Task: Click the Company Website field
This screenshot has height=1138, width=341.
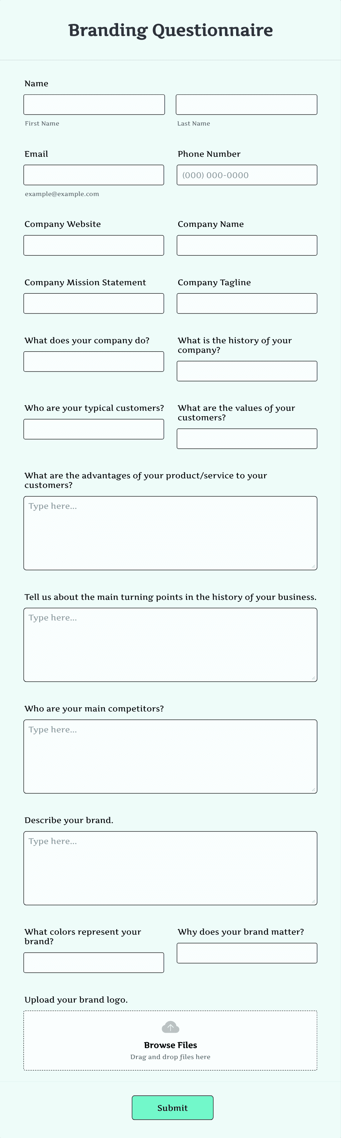Action: click(x=93, y=245)
